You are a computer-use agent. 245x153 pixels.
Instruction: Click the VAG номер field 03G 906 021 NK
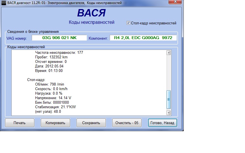(x=59, y=38)
